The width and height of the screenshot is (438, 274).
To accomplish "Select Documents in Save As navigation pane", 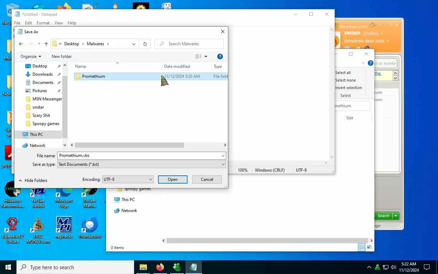I will tap(43, 83).
